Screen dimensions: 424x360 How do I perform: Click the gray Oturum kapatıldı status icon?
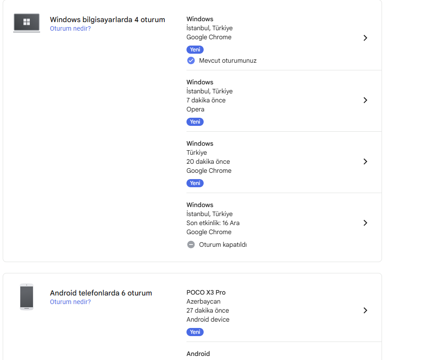(191, 245)
